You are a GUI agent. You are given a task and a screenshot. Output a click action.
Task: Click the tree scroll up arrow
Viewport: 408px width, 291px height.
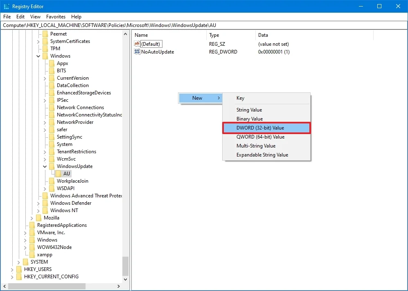pyautogui.click(x=125, y=34)
